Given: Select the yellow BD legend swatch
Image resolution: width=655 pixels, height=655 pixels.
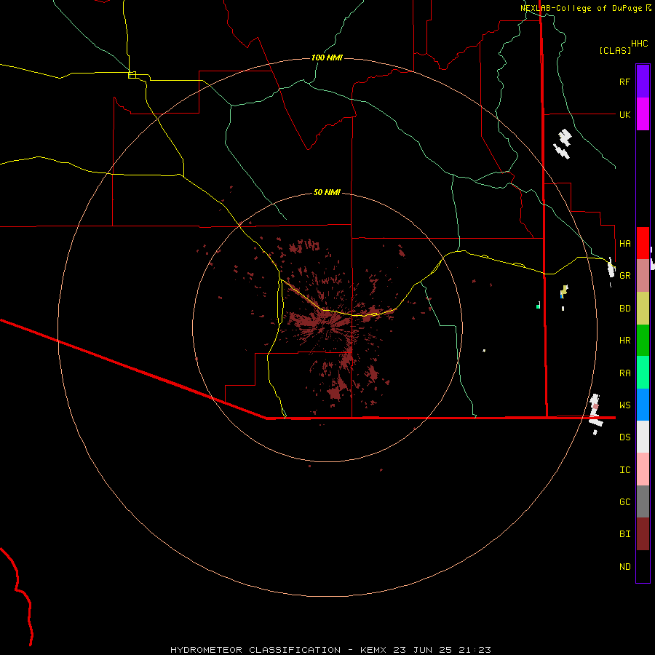Looking at the screenshot, I should click(643, 309).
